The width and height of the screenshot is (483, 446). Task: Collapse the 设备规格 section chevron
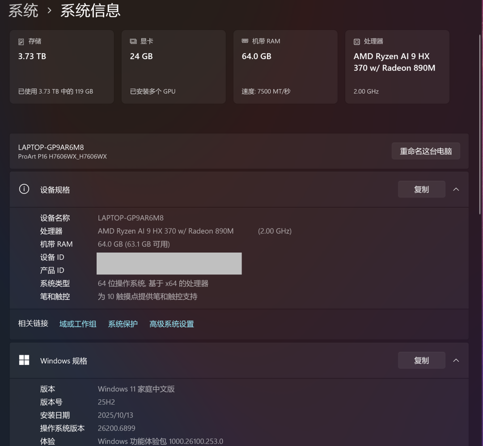[x=456, y=189]
